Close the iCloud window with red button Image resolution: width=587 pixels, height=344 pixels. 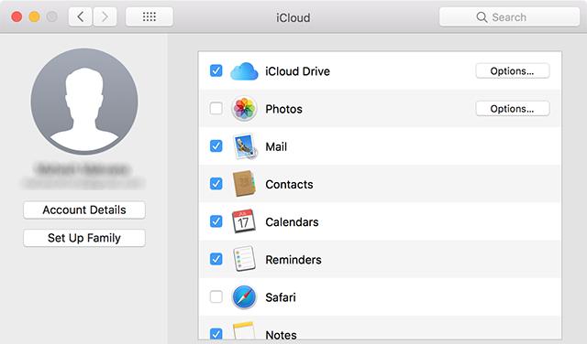click(x=17, y=16)
